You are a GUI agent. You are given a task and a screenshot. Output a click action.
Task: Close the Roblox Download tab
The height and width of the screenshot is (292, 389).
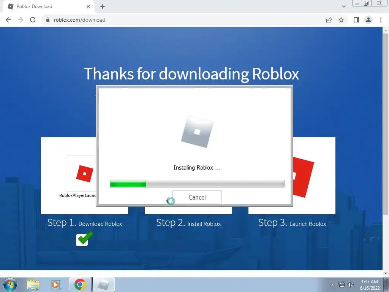click(x=88, y=6)
